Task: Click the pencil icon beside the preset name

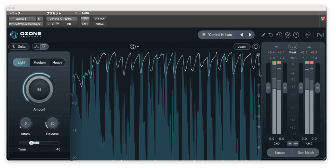Action: (x=263, y=35)
